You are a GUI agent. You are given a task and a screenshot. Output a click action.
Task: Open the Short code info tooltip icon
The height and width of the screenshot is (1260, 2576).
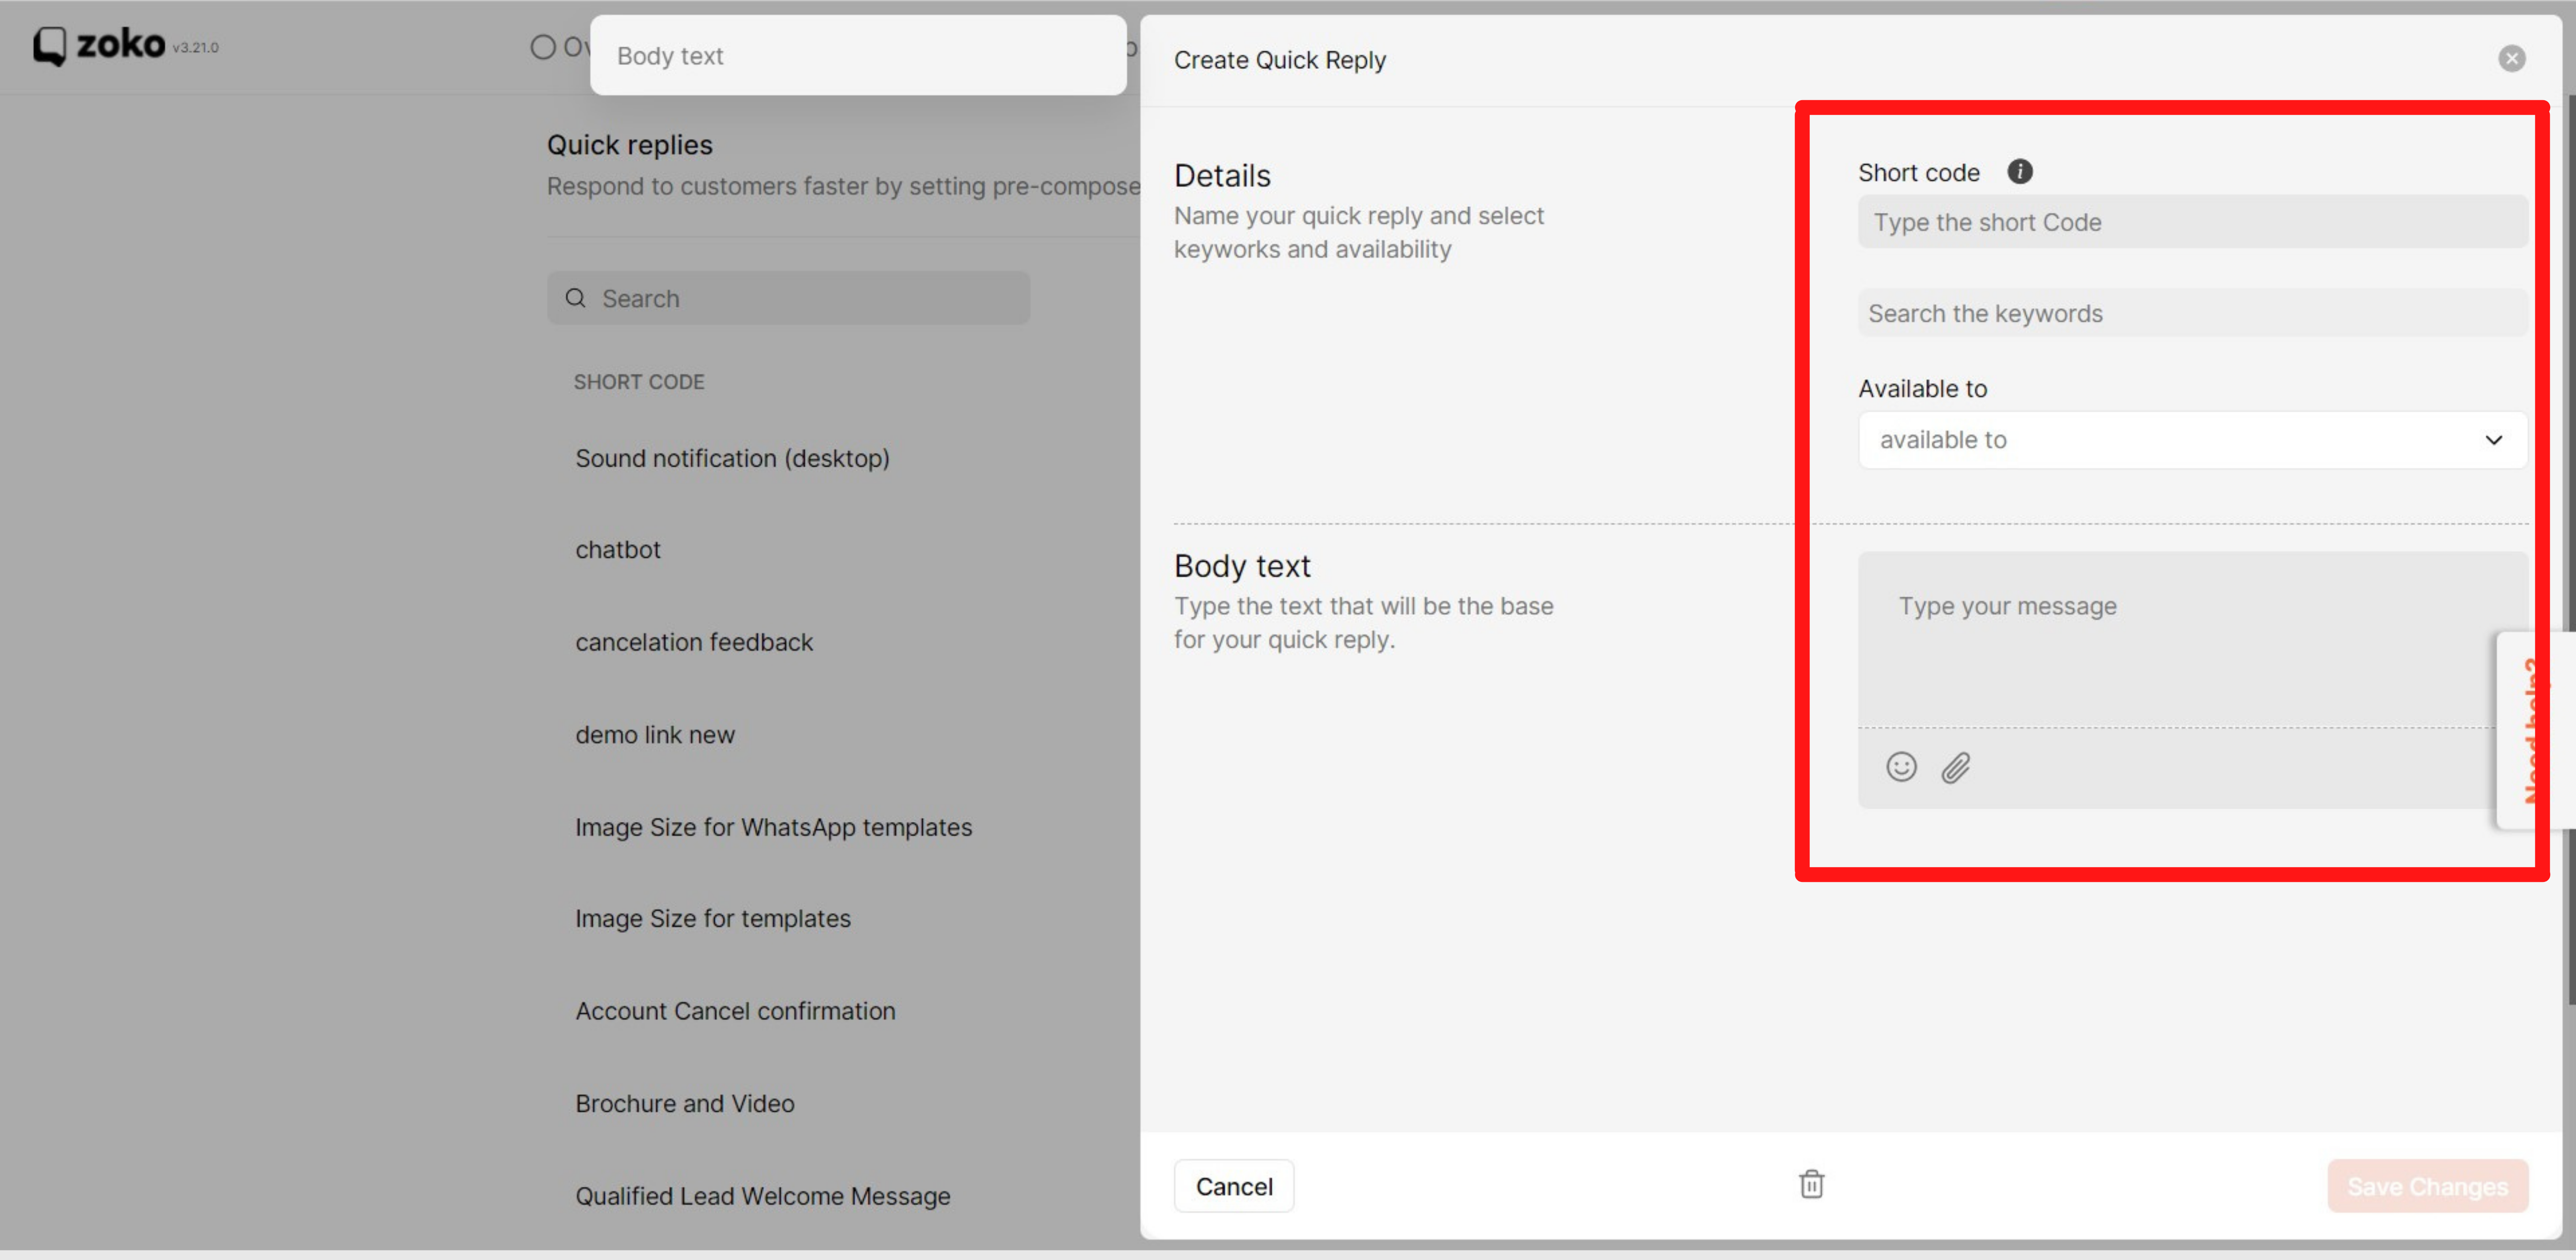2019,171
